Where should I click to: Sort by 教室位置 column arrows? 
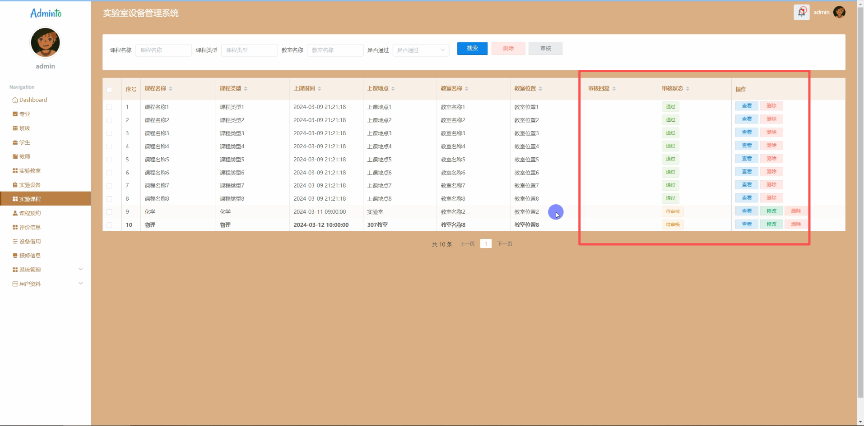(540, 89)
